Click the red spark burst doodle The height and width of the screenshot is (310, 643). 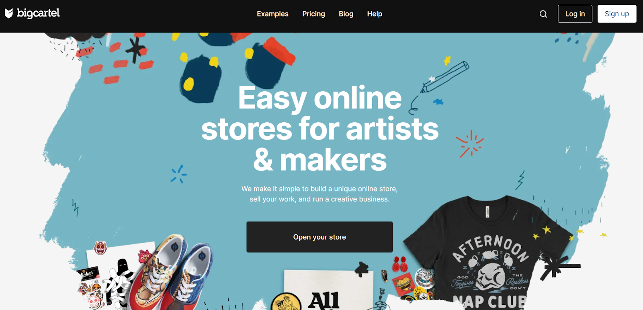(470, 144)
